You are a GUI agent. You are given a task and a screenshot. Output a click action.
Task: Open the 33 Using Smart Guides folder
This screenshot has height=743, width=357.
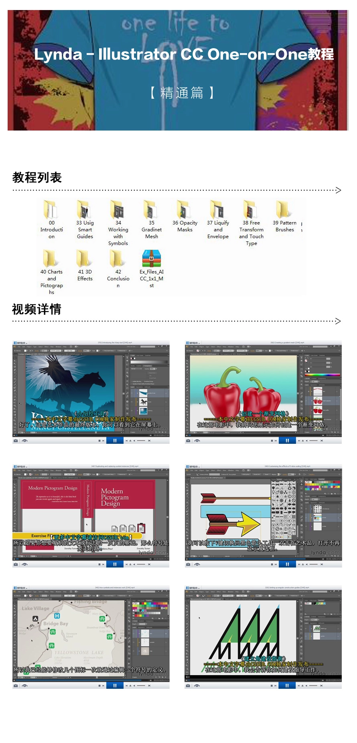pyautogui.click(x=85, y=219)
